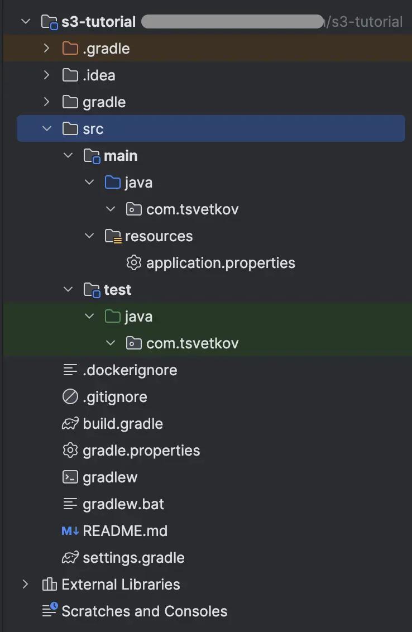
Task: Select the test module name
Action: [117, 290]
